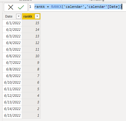Commit the formula with the checkmark icon
This screenshot has width=126, height=121.
click(21, 7)
